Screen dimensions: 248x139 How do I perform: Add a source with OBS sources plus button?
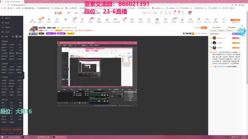coord(74,103)
